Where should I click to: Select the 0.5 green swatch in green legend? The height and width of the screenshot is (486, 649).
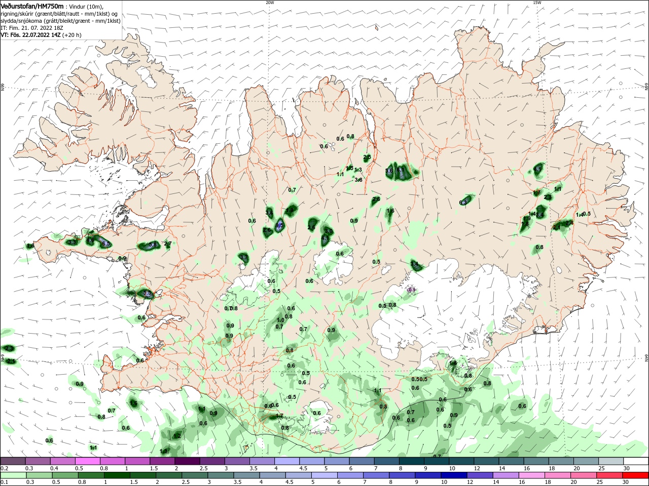click(x=65, y=475)
